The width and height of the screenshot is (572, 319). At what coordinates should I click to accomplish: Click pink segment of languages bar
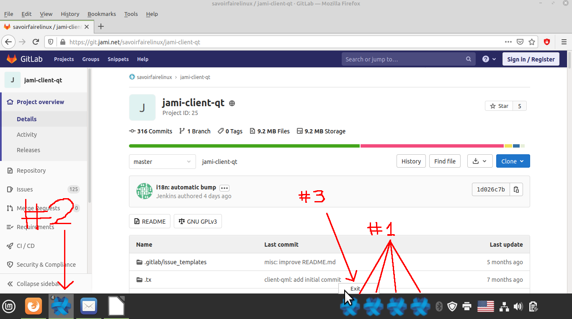(x=432, y=146)
